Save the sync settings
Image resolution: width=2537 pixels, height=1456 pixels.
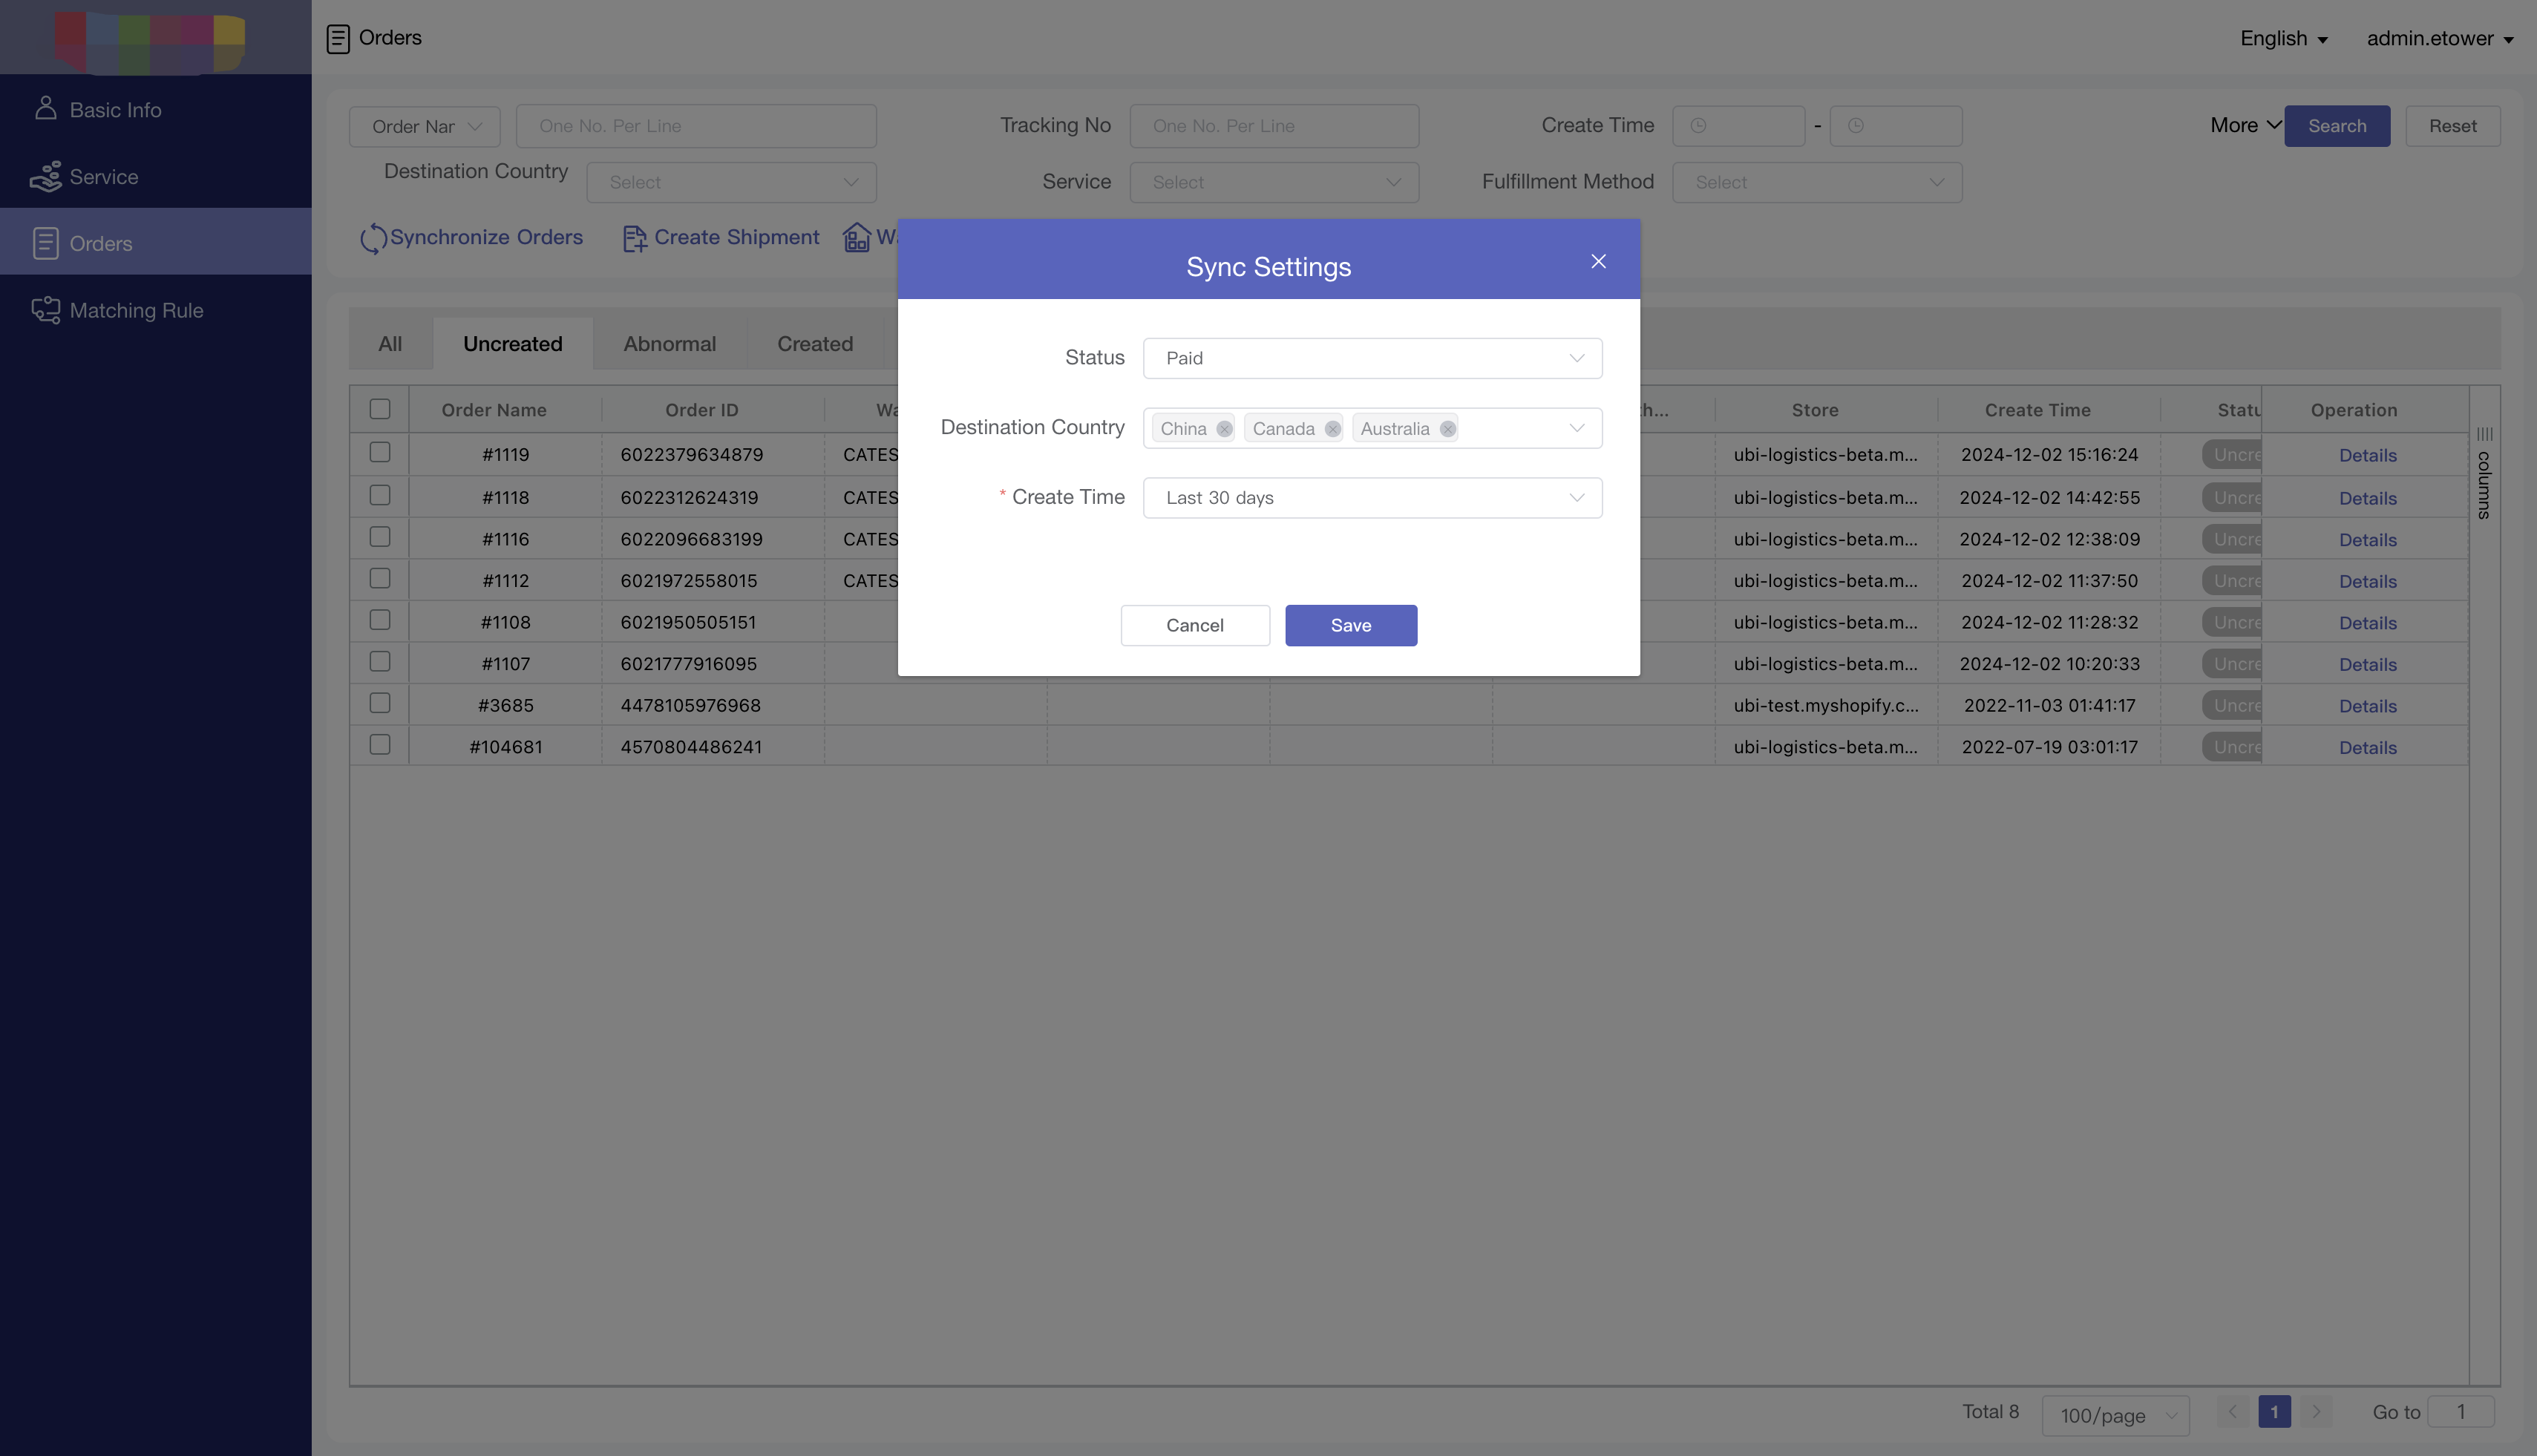click(x=1351, y=625)
